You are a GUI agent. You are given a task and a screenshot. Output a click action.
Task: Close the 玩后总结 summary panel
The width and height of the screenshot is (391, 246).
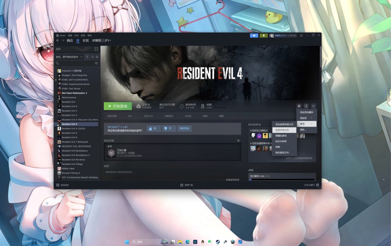pyautogui.click(x=239, y=141)
